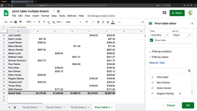This screenshot has height=111, width=197.
Task: Toggle italic formatting
Action: [103, 22]
